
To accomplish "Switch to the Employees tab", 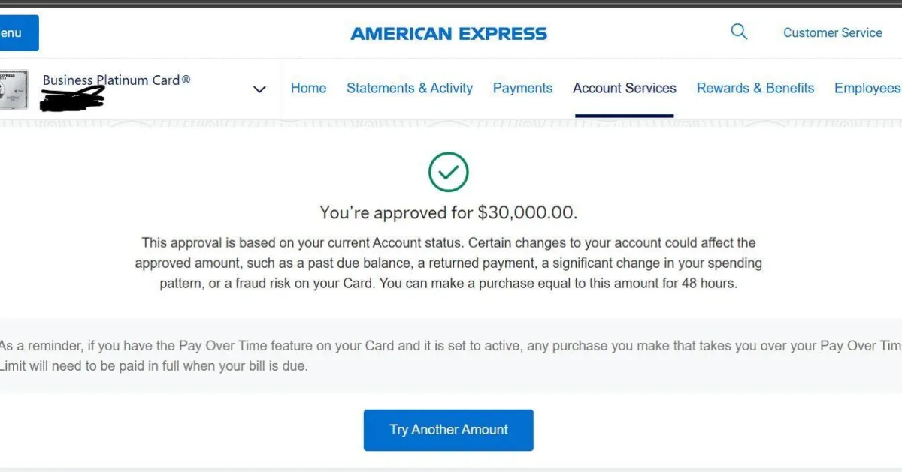I will coord(867,88).
